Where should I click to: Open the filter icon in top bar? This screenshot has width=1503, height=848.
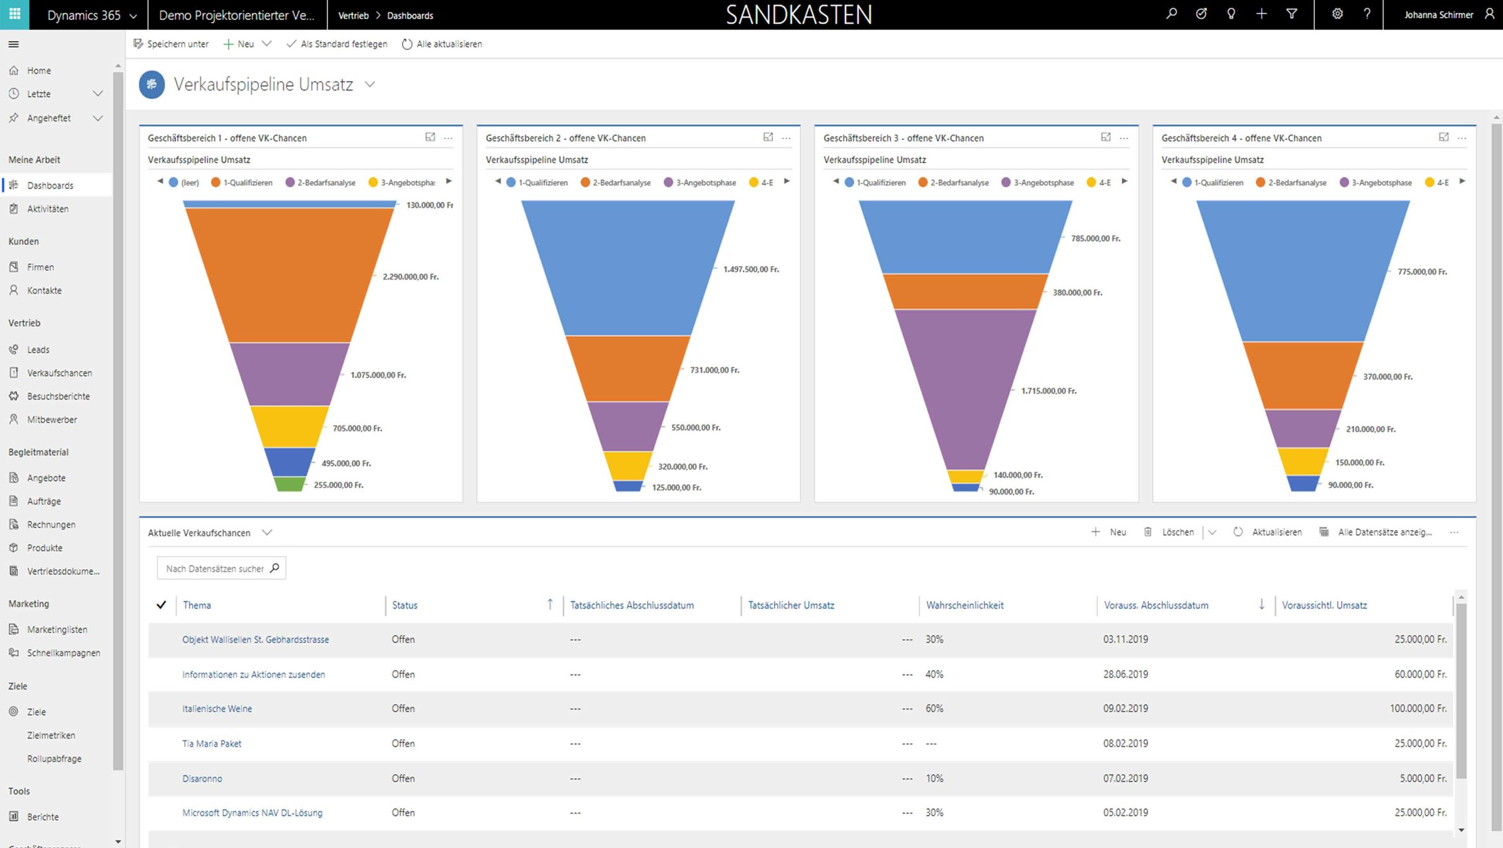[1291, 14]
